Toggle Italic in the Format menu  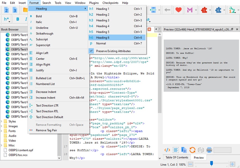(x=58, y=22)
